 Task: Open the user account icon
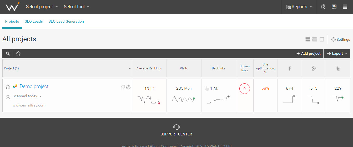coord(323,7)
